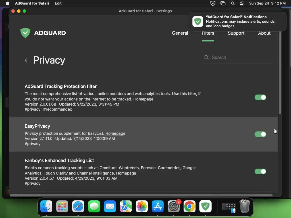Click the text Updated: 7/14/2023, 1:00:39 AM
Viewport: 291px width, 218px height.
click(85, 139)
